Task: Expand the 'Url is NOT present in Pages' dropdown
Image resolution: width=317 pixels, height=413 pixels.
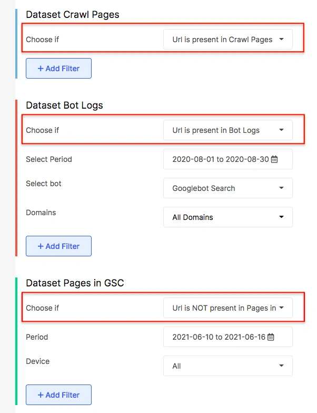Action: [x=227, y=308]
